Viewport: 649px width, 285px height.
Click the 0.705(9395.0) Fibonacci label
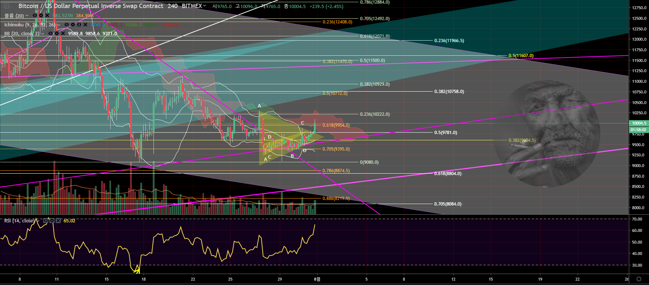pyautogui.click(x=336, y=149)
